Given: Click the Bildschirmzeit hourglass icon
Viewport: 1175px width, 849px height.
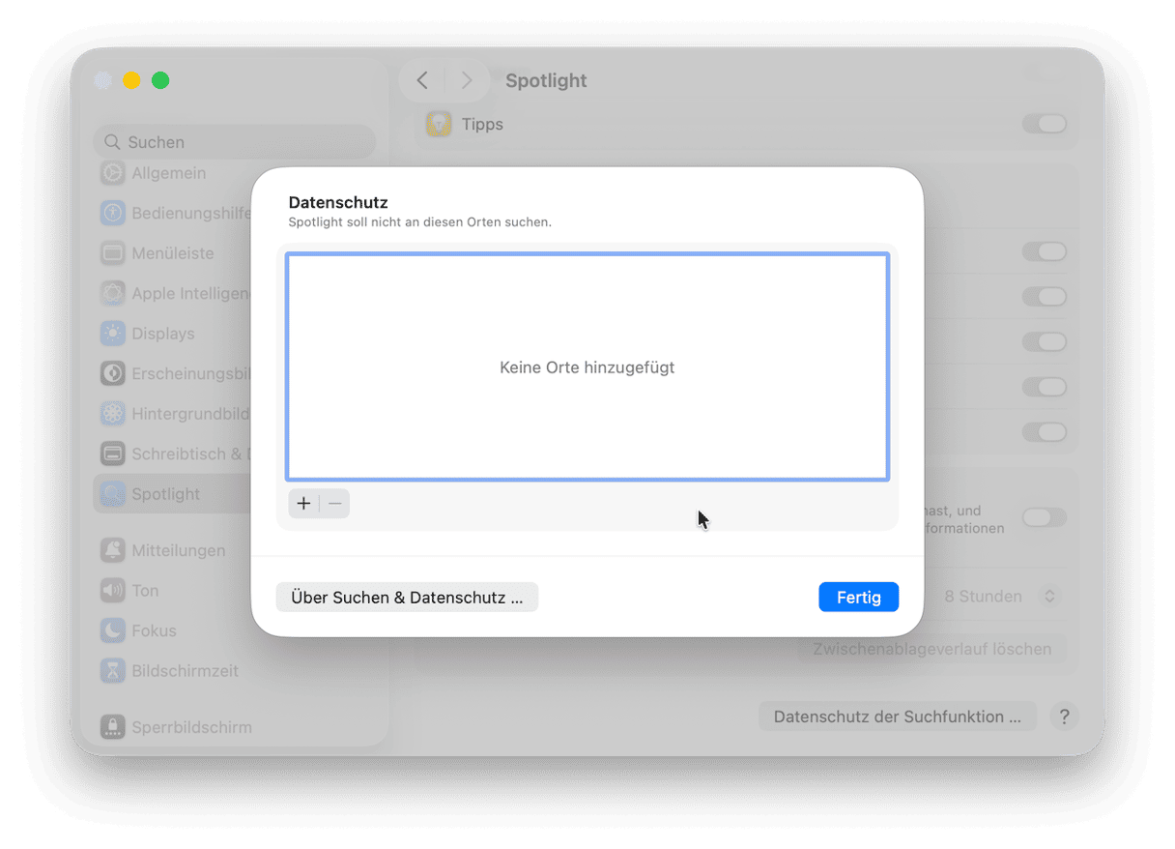Looking at the screenshot, I should point(113,671).
